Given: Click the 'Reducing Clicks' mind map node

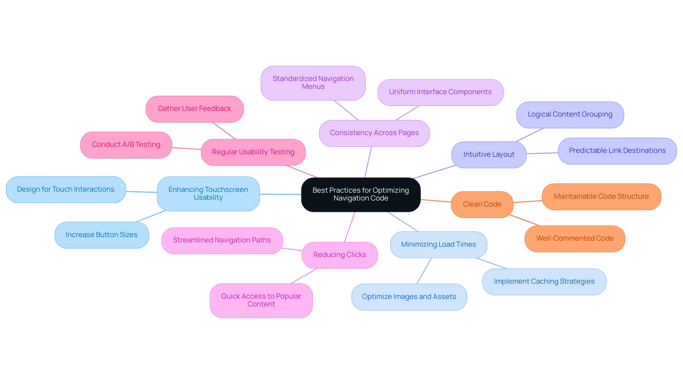Looking at the screenshot, I should 340,254.
